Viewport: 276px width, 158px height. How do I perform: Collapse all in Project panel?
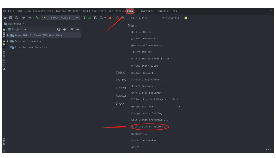point(64,30)
